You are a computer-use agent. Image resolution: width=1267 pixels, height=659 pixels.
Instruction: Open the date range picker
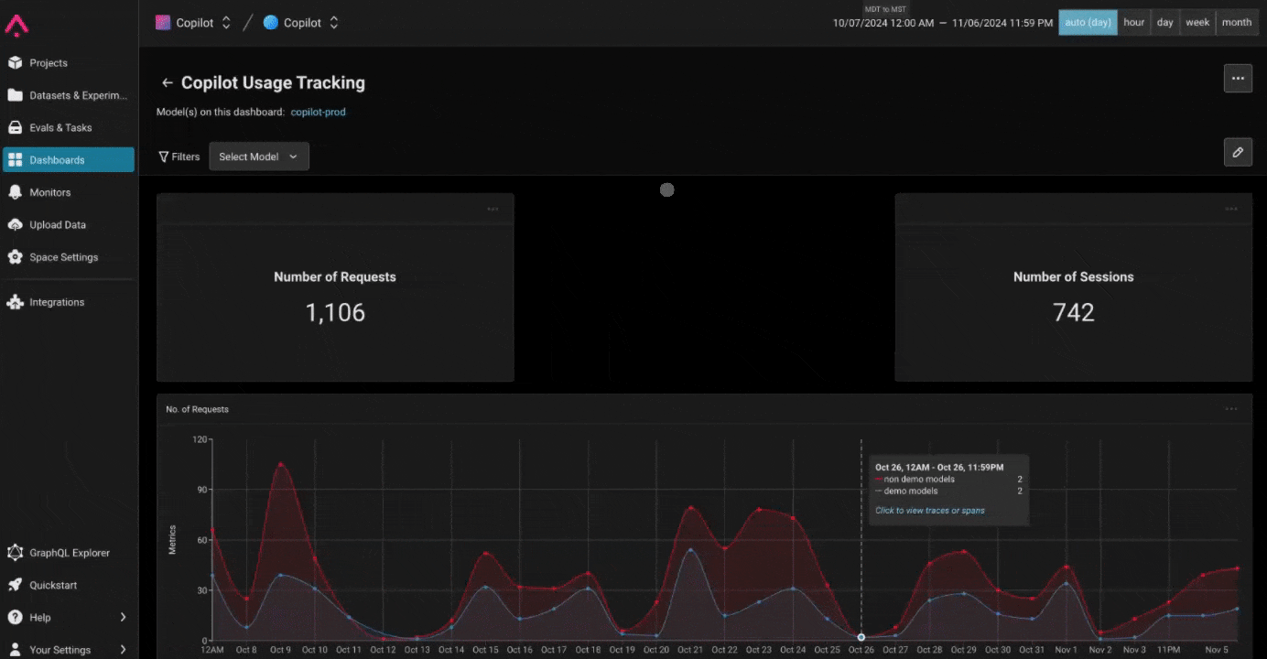coord(942,23)
